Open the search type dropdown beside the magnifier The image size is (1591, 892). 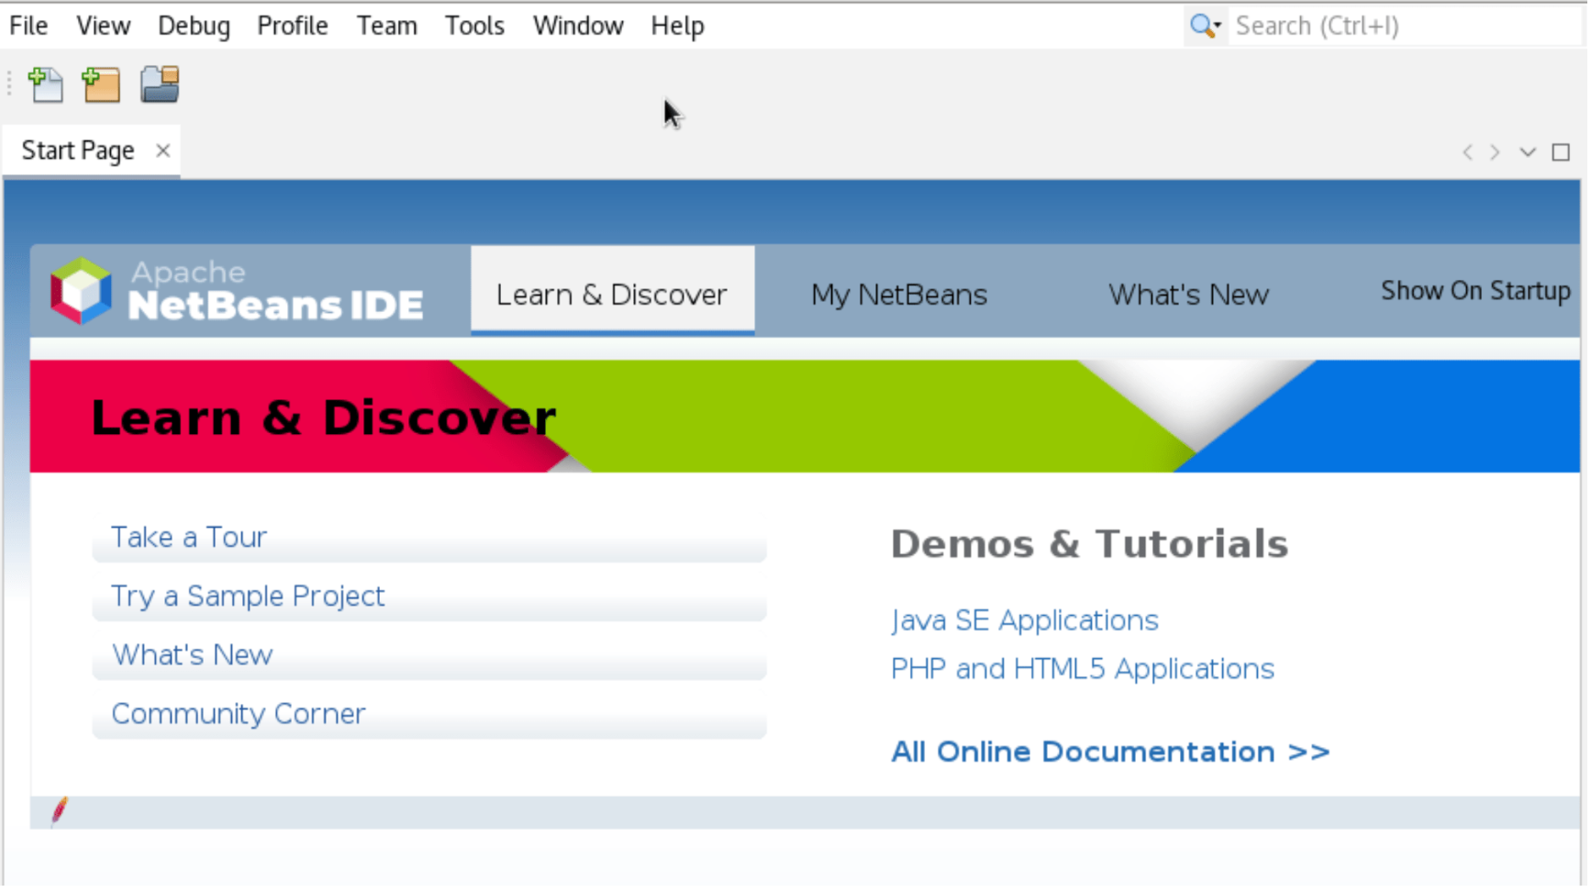(1216, 28)
